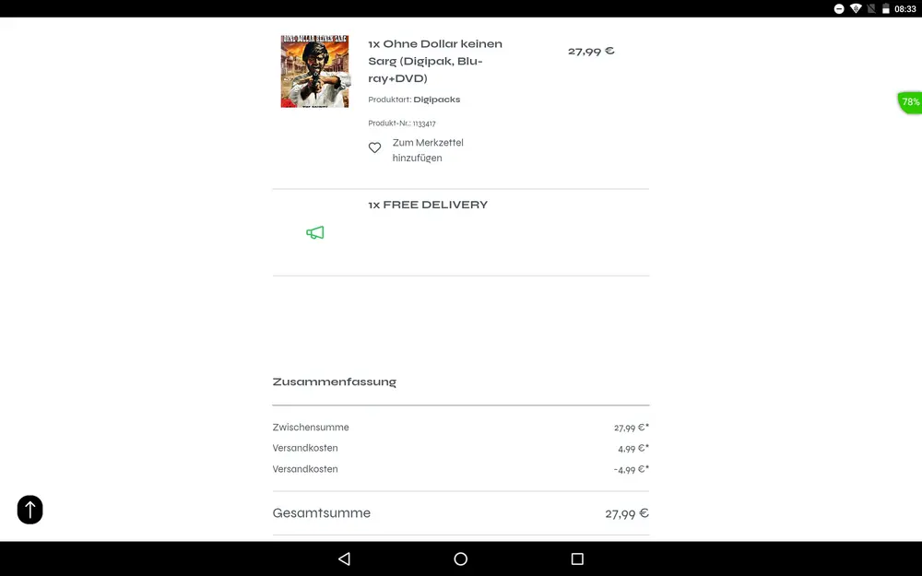Tap the Android back navigation button
The width and height of the screenshot is (922, 576).
345,559
